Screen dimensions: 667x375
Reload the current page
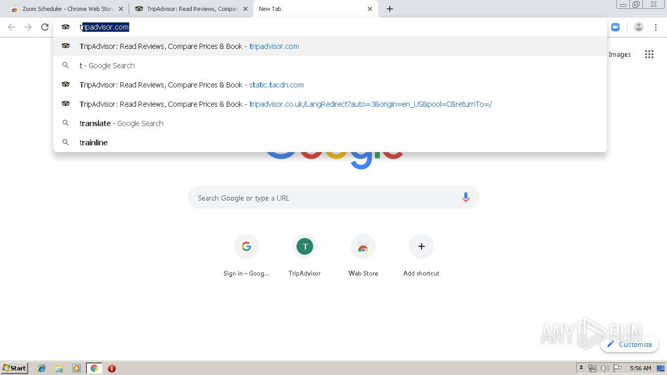pyautogui.click(x=45, y=27)
